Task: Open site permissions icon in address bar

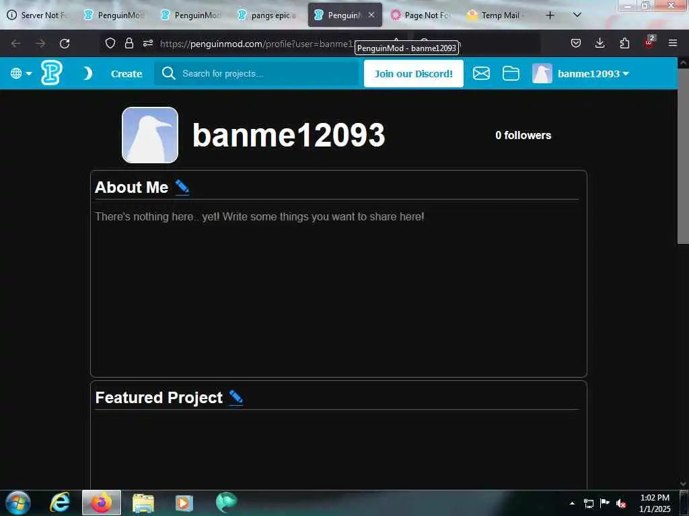Action: click(148, 43)
